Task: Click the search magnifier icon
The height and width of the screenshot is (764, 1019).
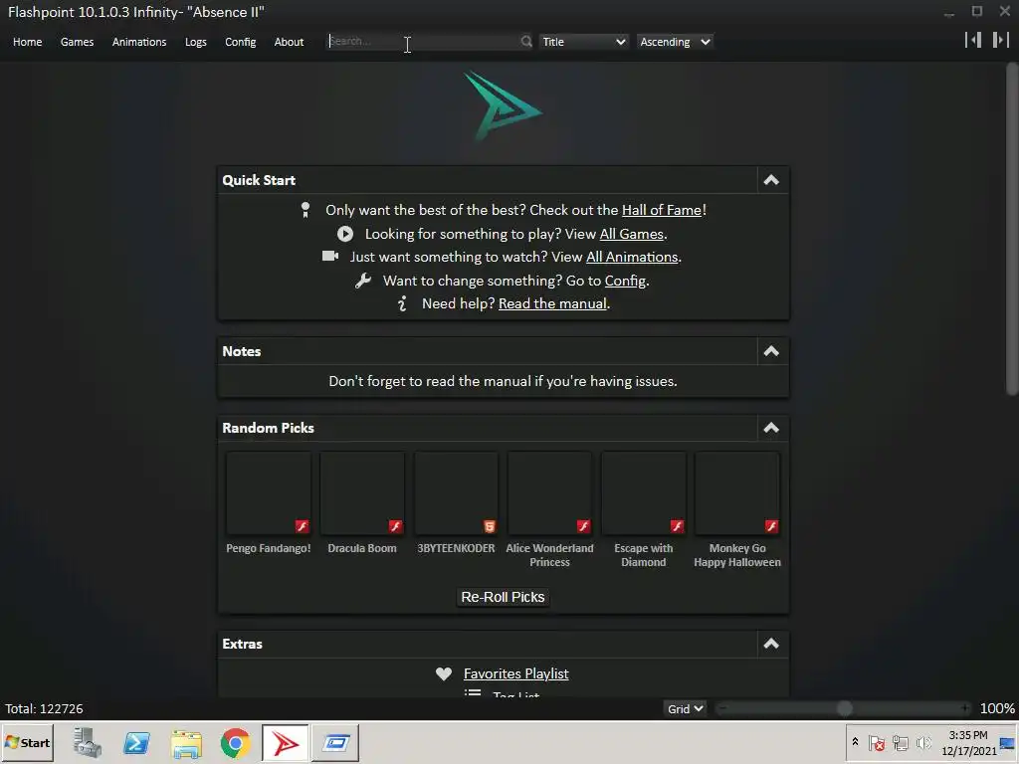Action: (x=525, y=42)
